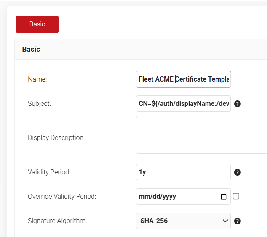Image resolution: width=267 pixels, height=237 pixels.
Task: Click the Display Description: label
Action: [56, 138]
